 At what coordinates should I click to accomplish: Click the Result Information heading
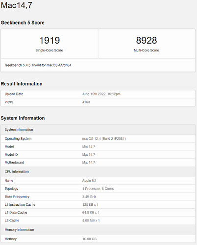pos(22,84)
